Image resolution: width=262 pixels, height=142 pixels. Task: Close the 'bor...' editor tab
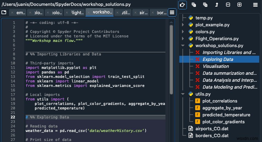[x=153, y=12]
